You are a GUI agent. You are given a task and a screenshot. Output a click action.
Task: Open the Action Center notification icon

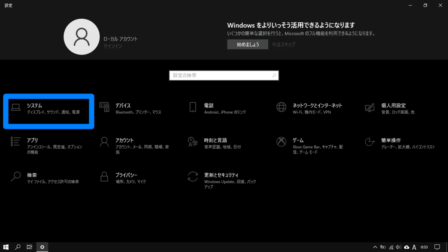437,247
